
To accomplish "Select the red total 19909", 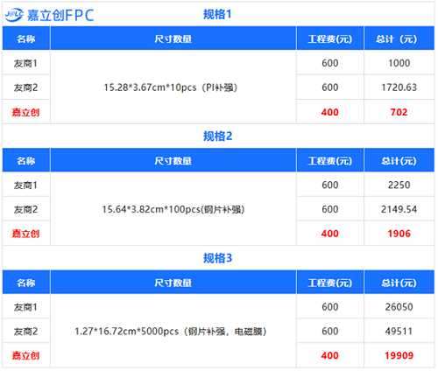I will [x=399, y=355].
